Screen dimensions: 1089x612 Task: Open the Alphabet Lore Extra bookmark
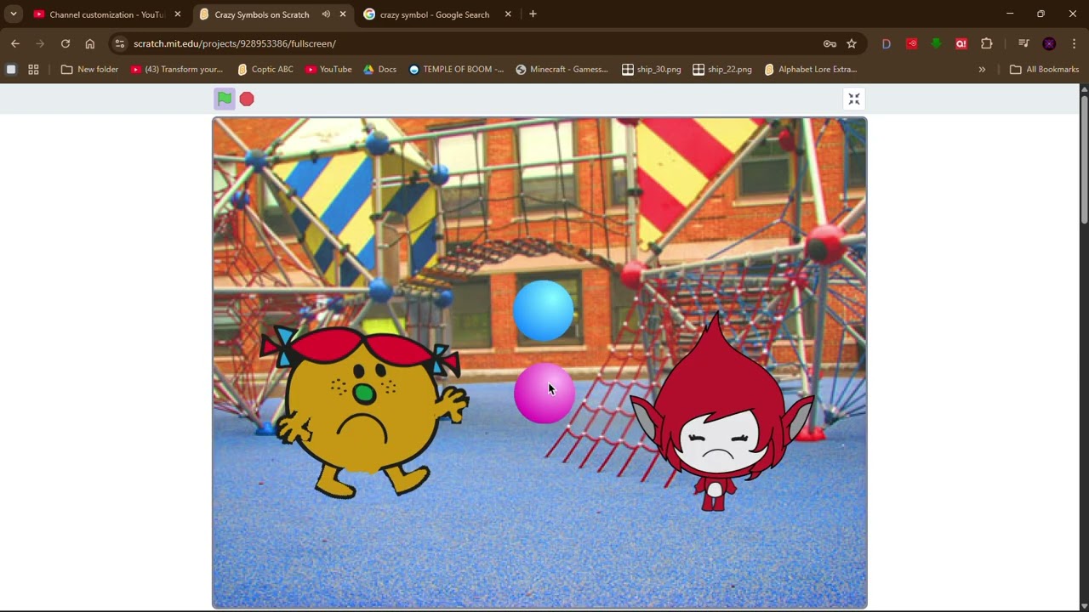click(x=811, y=70)
